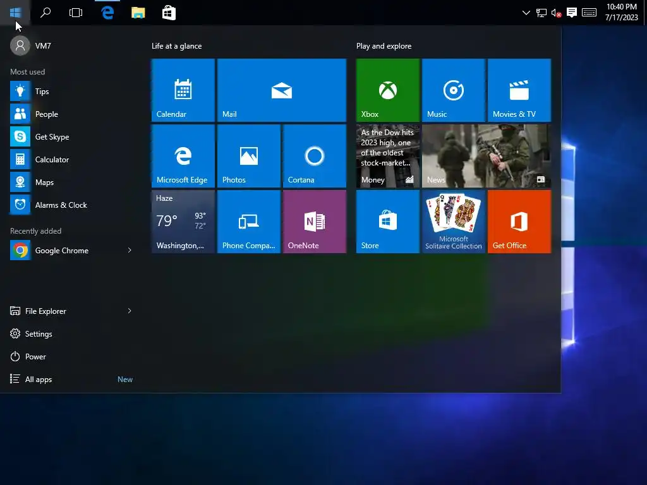This screenshot has width=647, height=485.
Task: Click the muted volume tray icon
Action: (x=556, y=13)
